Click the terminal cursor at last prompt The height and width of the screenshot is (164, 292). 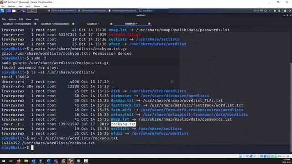(x=32, y=148)
